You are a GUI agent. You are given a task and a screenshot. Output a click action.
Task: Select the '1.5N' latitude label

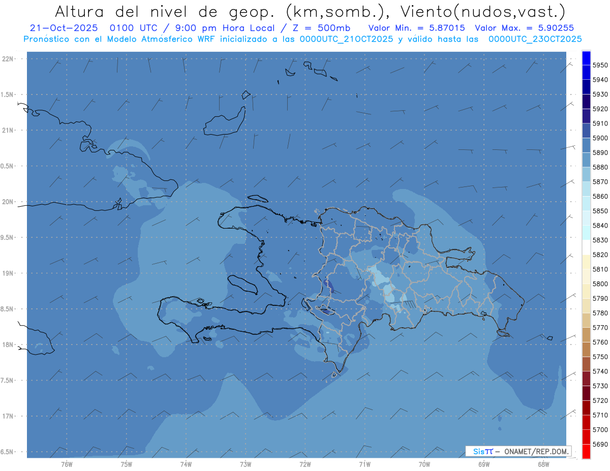[x=7, y=95]
